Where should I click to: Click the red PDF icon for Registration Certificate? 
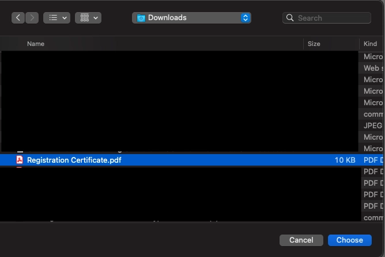click(20, 160)
